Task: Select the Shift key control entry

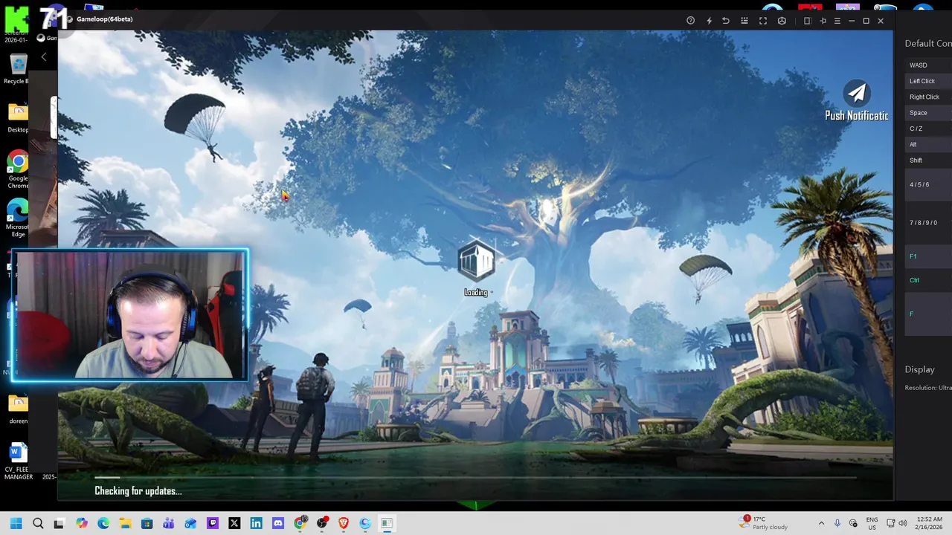Action: [928, 160]
